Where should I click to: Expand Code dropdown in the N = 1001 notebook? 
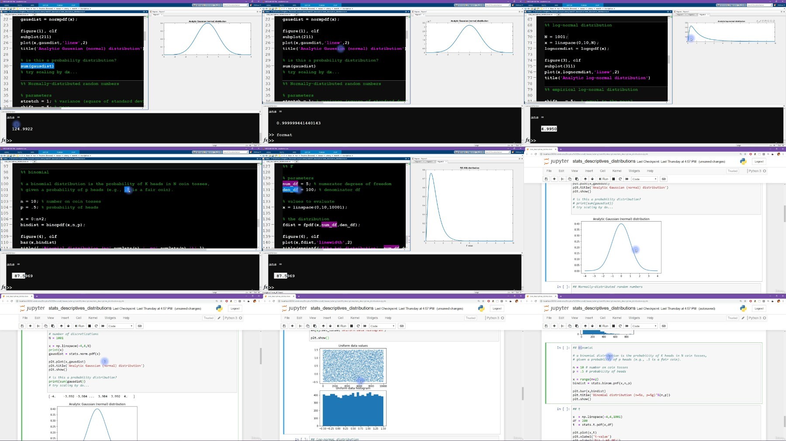pos(120,326)
